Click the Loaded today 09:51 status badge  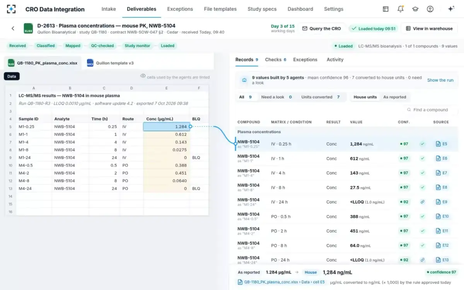pos(373,29)
